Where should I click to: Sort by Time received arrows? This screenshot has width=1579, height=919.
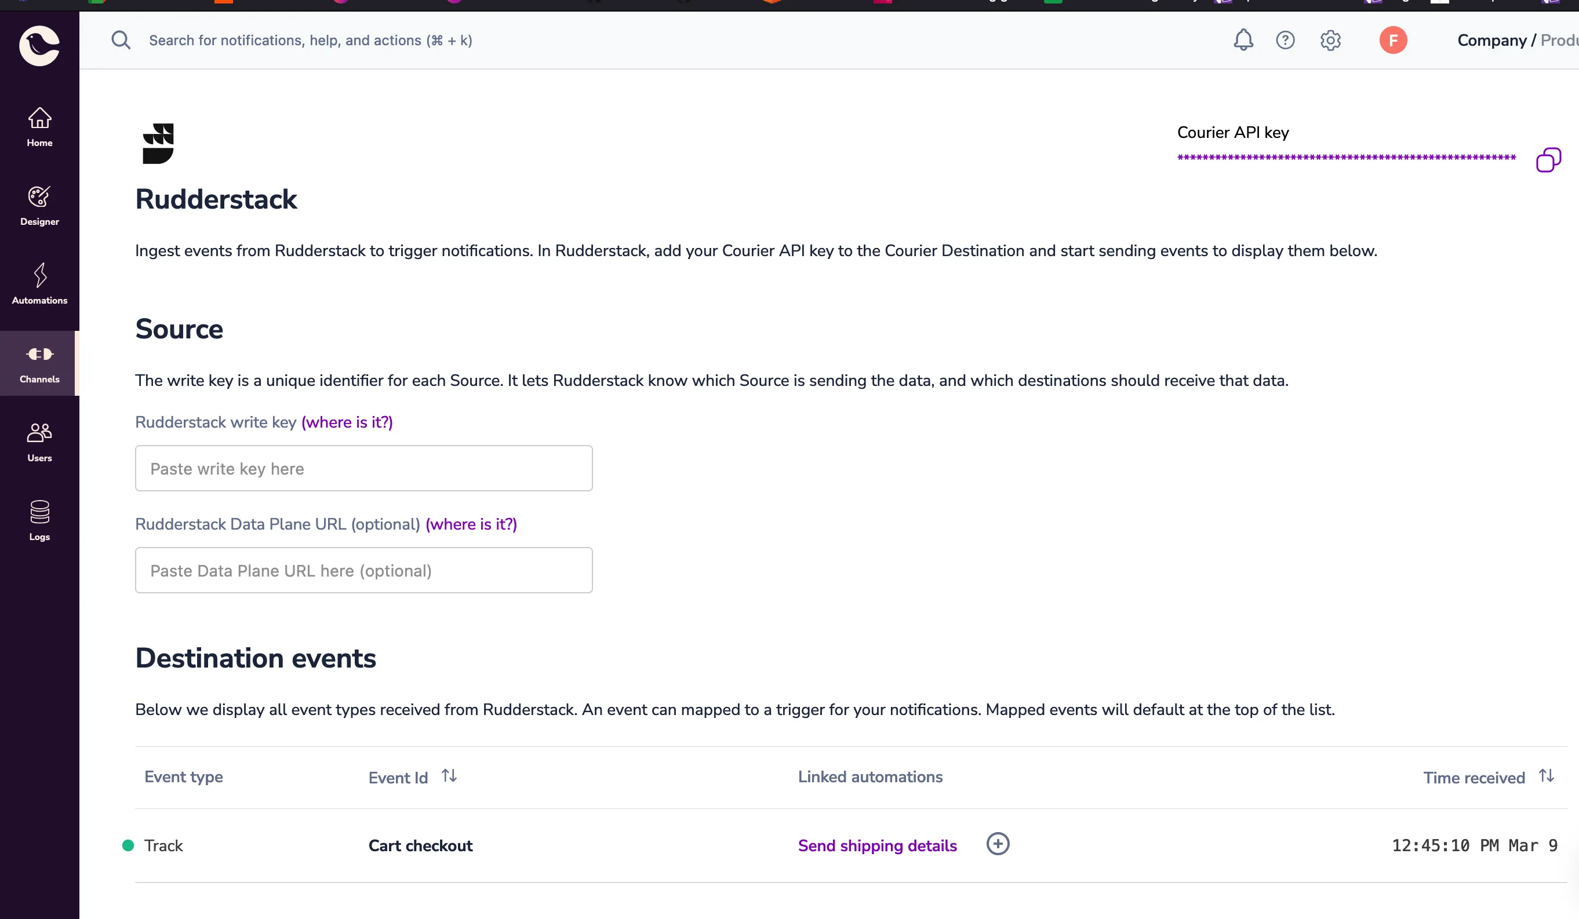(1547, 775)
